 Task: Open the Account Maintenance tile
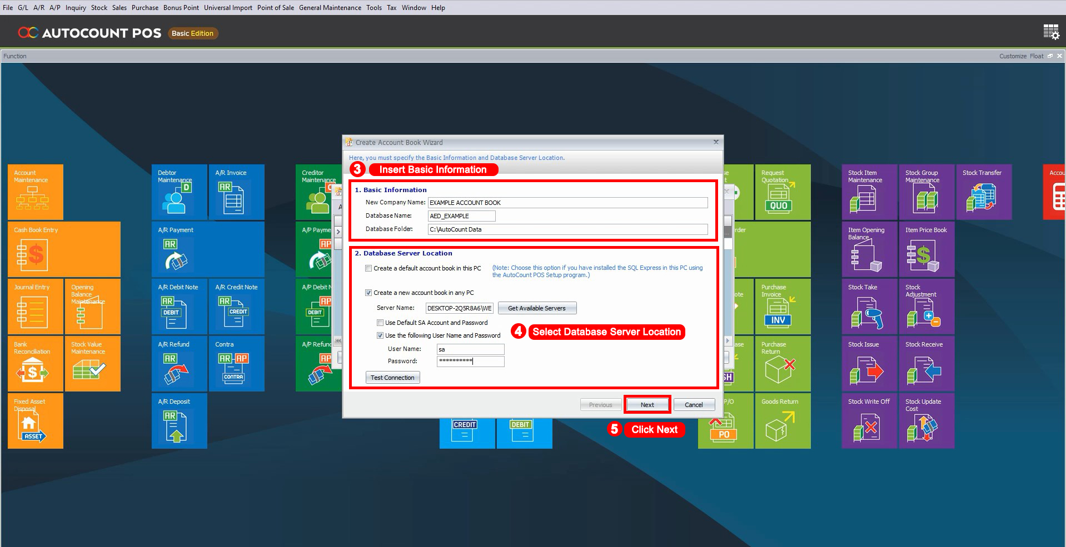[36, 192]
